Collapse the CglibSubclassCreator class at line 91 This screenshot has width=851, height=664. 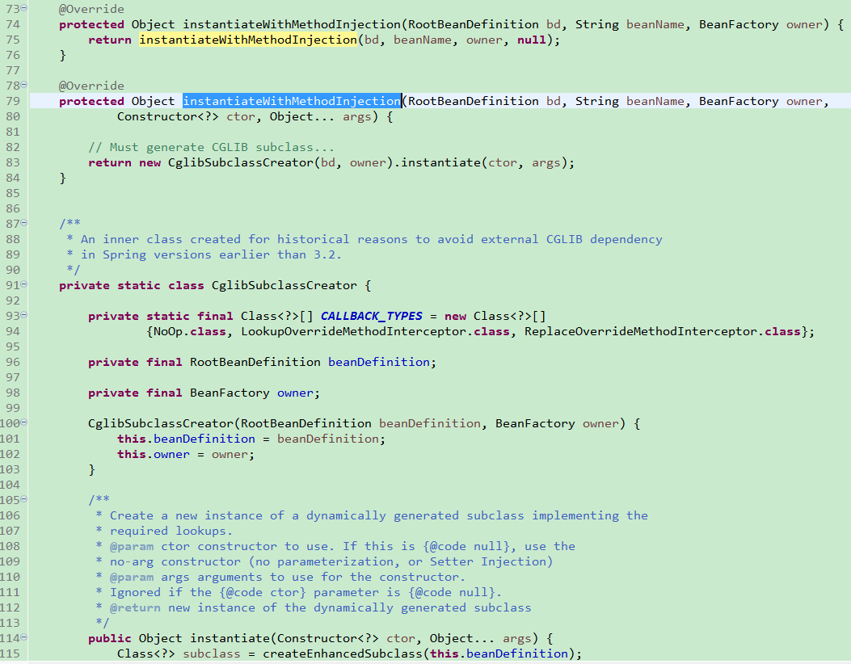click(22, 284)
